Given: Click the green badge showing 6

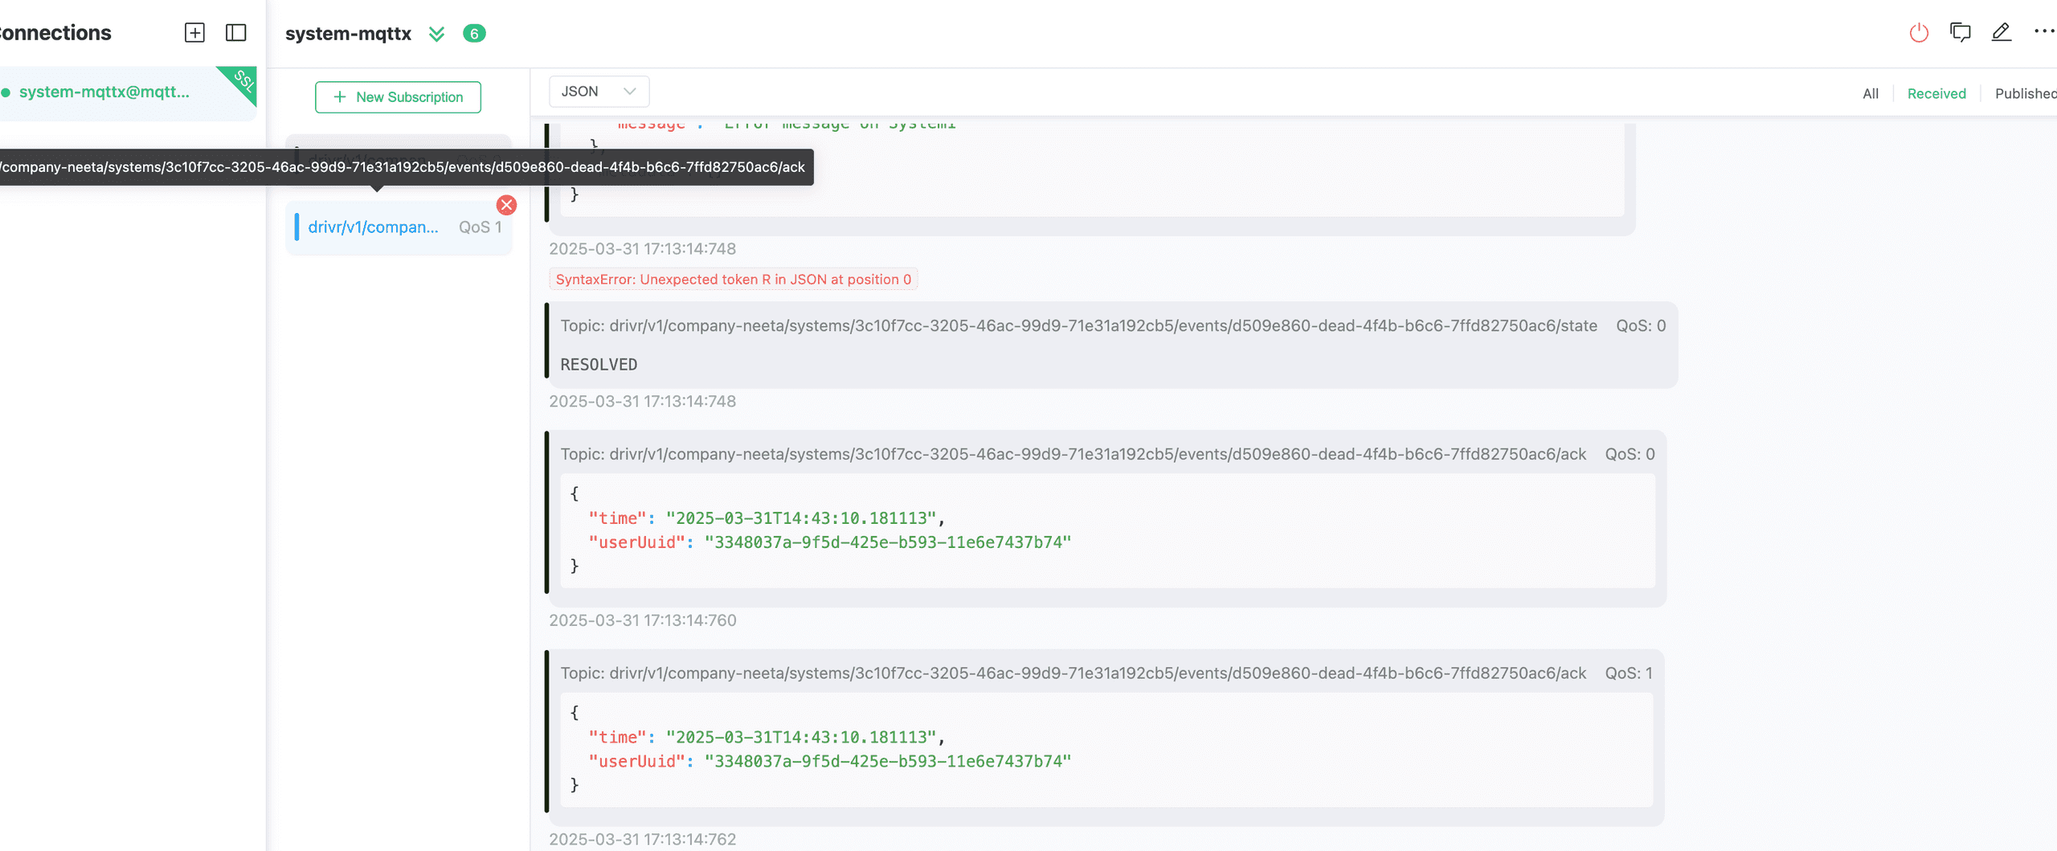Looking at the screenshot, I should tap(474, 34).
